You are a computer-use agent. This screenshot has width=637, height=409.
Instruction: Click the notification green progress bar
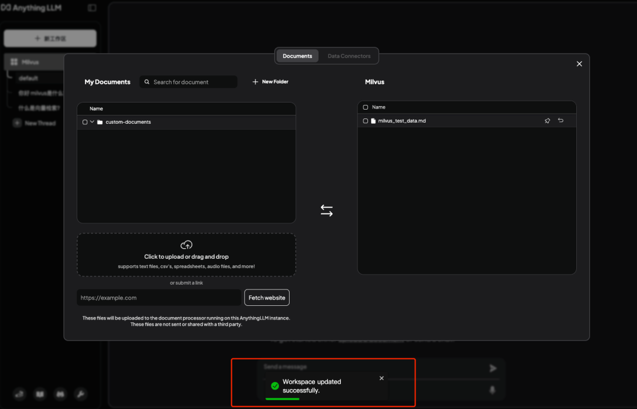[x=283, y=399]
